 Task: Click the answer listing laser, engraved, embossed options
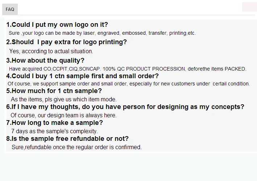pos(102,33)
